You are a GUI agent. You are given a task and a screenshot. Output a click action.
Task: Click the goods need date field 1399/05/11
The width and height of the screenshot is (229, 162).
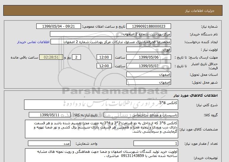50,115
